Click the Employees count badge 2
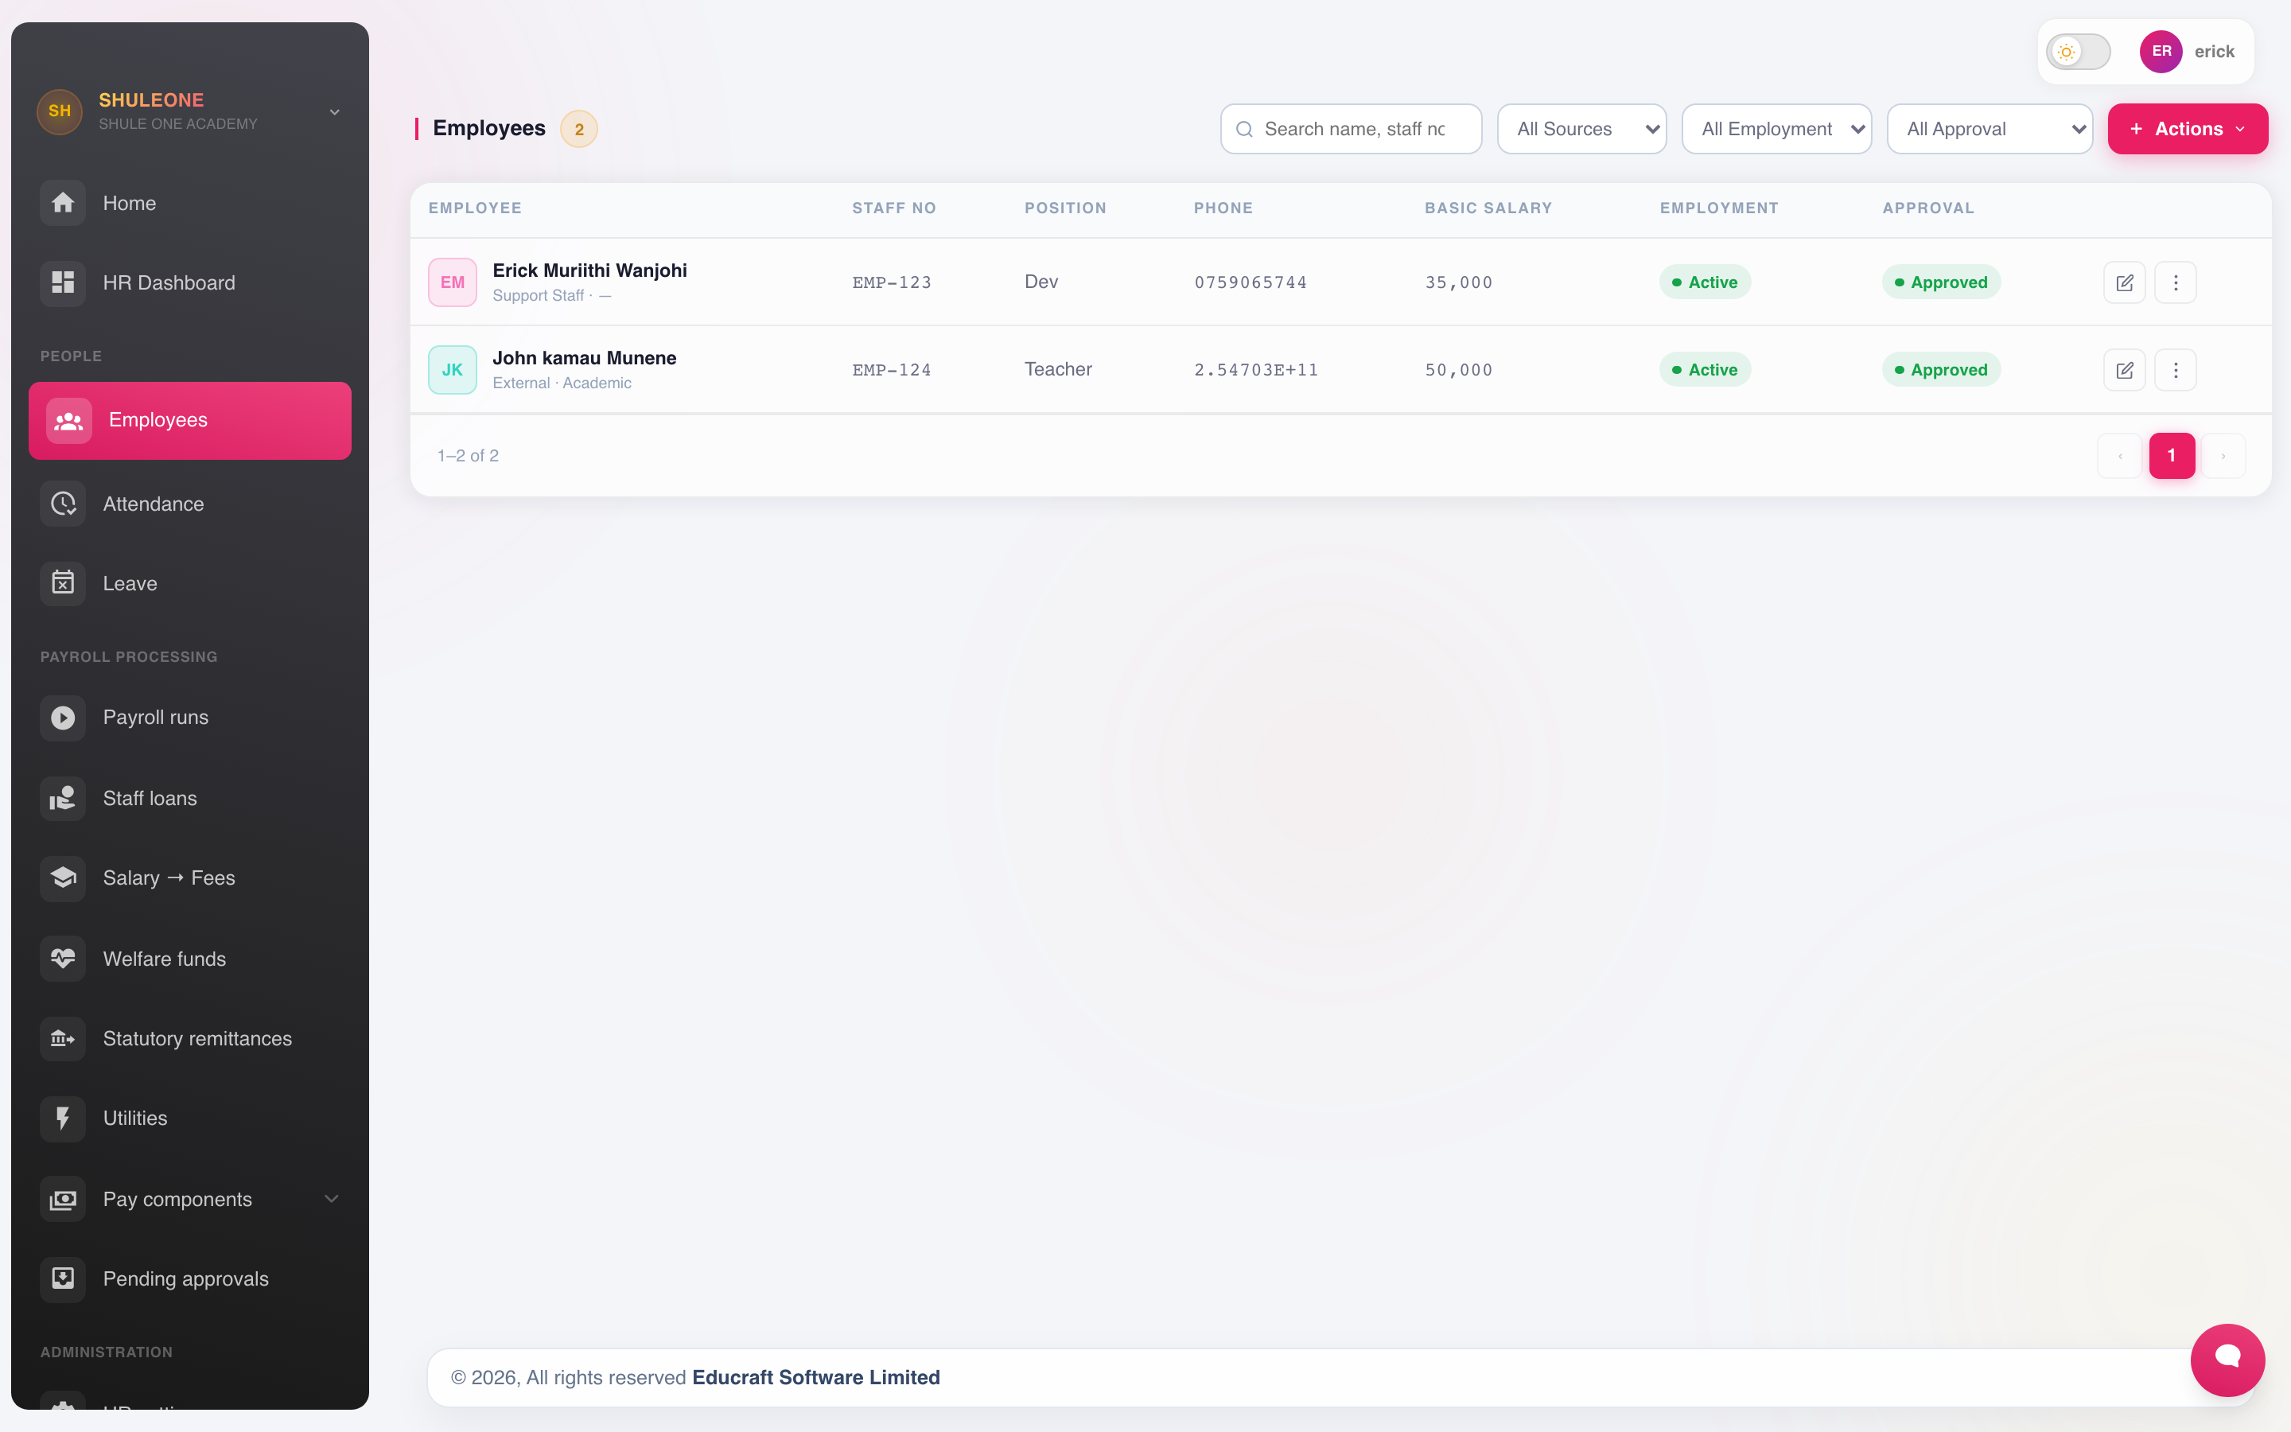 [x=579, y=130]
